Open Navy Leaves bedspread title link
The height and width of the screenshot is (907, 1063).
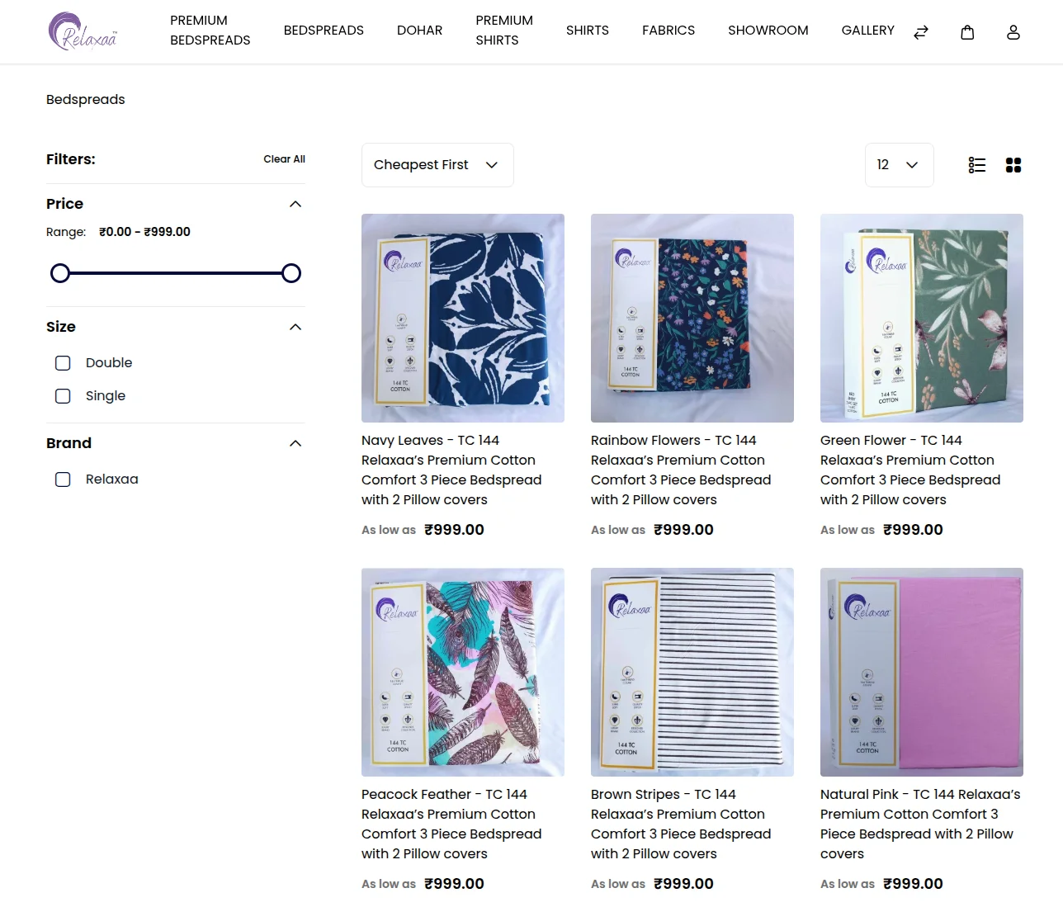click(451, 470)
